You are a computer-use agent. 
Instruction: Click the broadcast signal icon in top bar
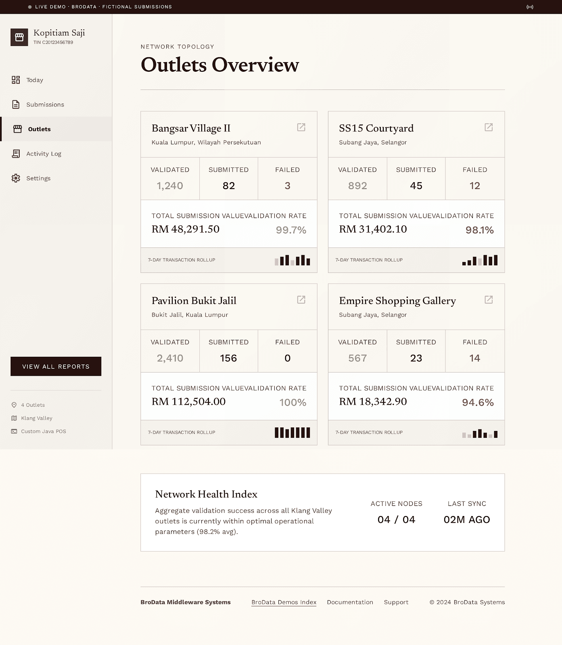point(530,7)
